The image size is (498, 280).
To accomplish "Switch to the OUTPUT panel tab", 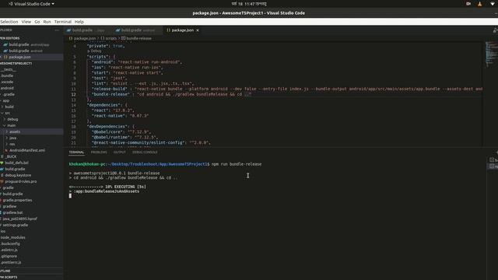I will [120, 152].
